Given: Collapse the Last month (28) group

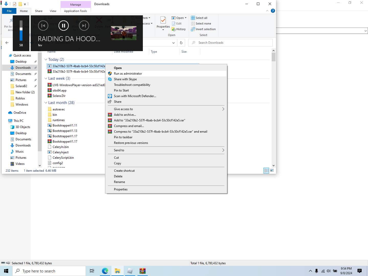Looking at the screenshot, I should tap(46, 103).
